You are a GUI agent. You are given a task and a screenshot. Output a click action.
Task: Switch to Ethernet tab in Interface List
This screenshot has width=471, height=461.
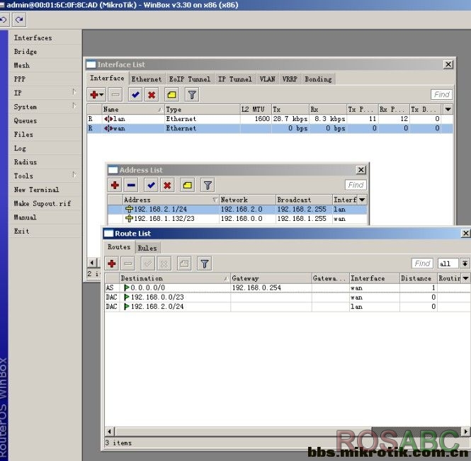[x=147, y=79]
